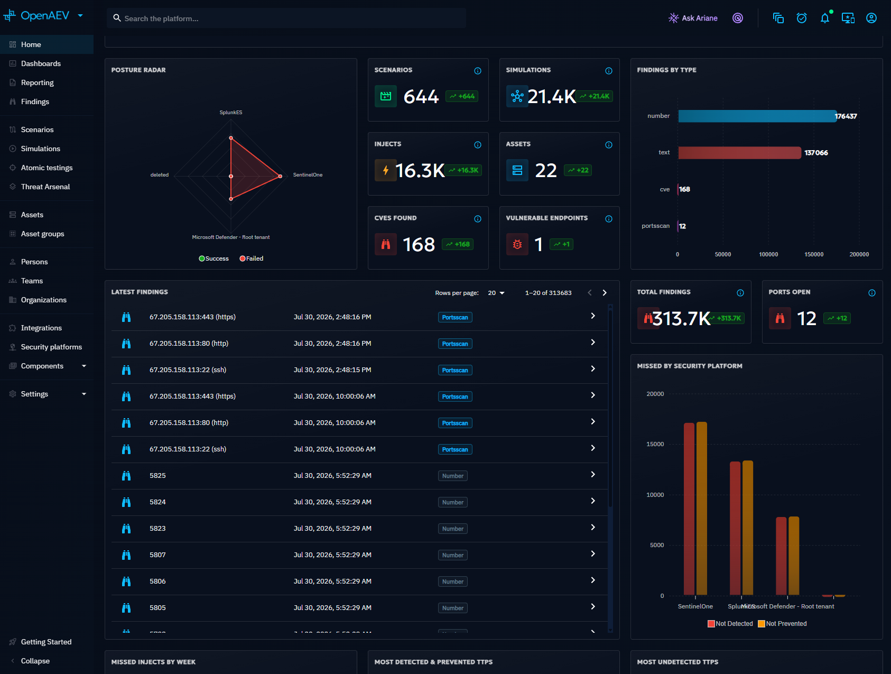This screenshot has height=674, width=891.
Task: Expand finding 5805 row chevron
Action: 593,607
